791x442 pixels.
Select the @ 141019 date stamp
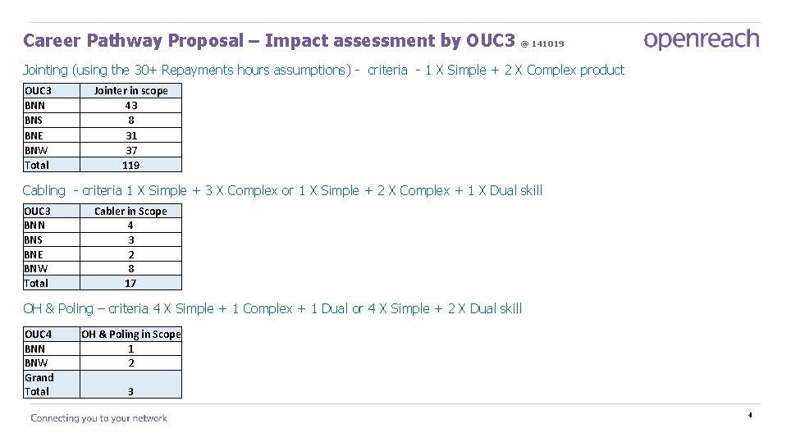point(542,43)
